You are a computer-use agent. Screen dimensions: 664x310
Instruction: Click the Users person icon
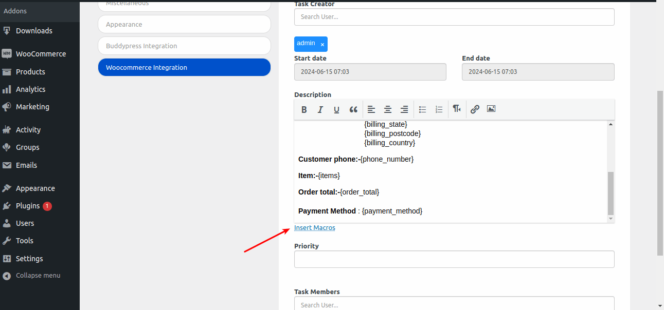coord(7,223)
